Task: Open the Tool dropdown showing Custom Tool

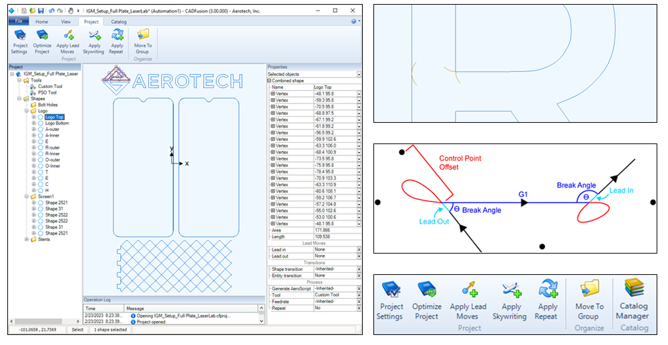Action: (359, 294)
